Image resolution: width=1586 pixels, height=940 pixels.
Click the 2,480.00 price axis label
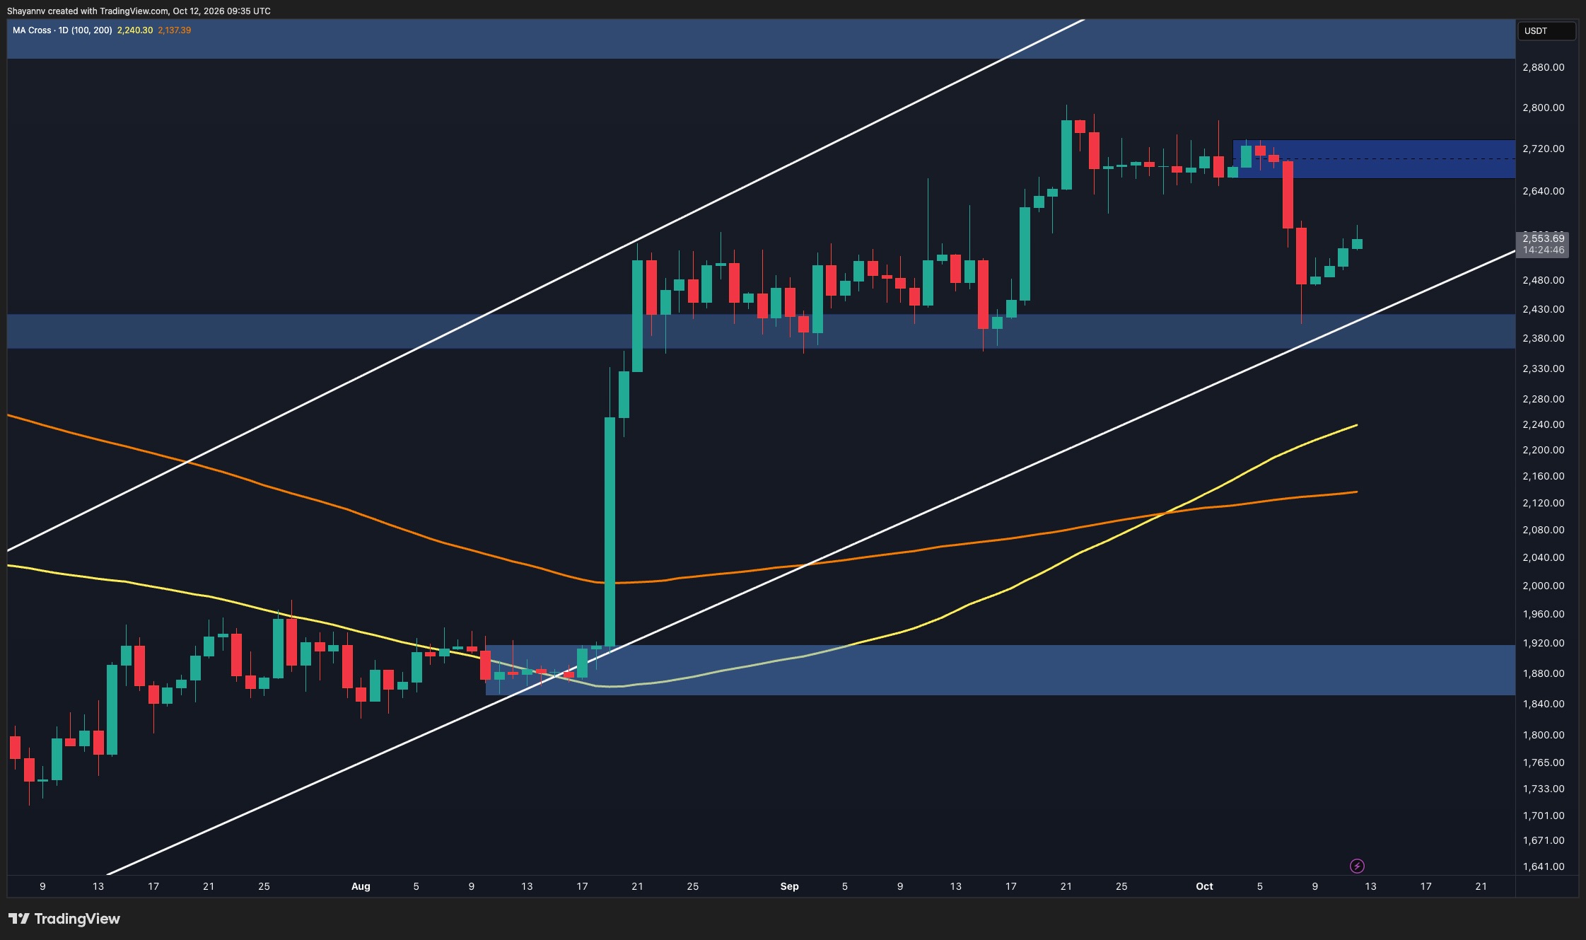(1544, 280)
